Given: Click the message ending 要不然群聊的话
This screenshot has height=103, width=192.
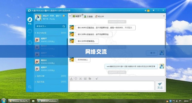Looking at the screenshot, I should [x=93, y=35].
